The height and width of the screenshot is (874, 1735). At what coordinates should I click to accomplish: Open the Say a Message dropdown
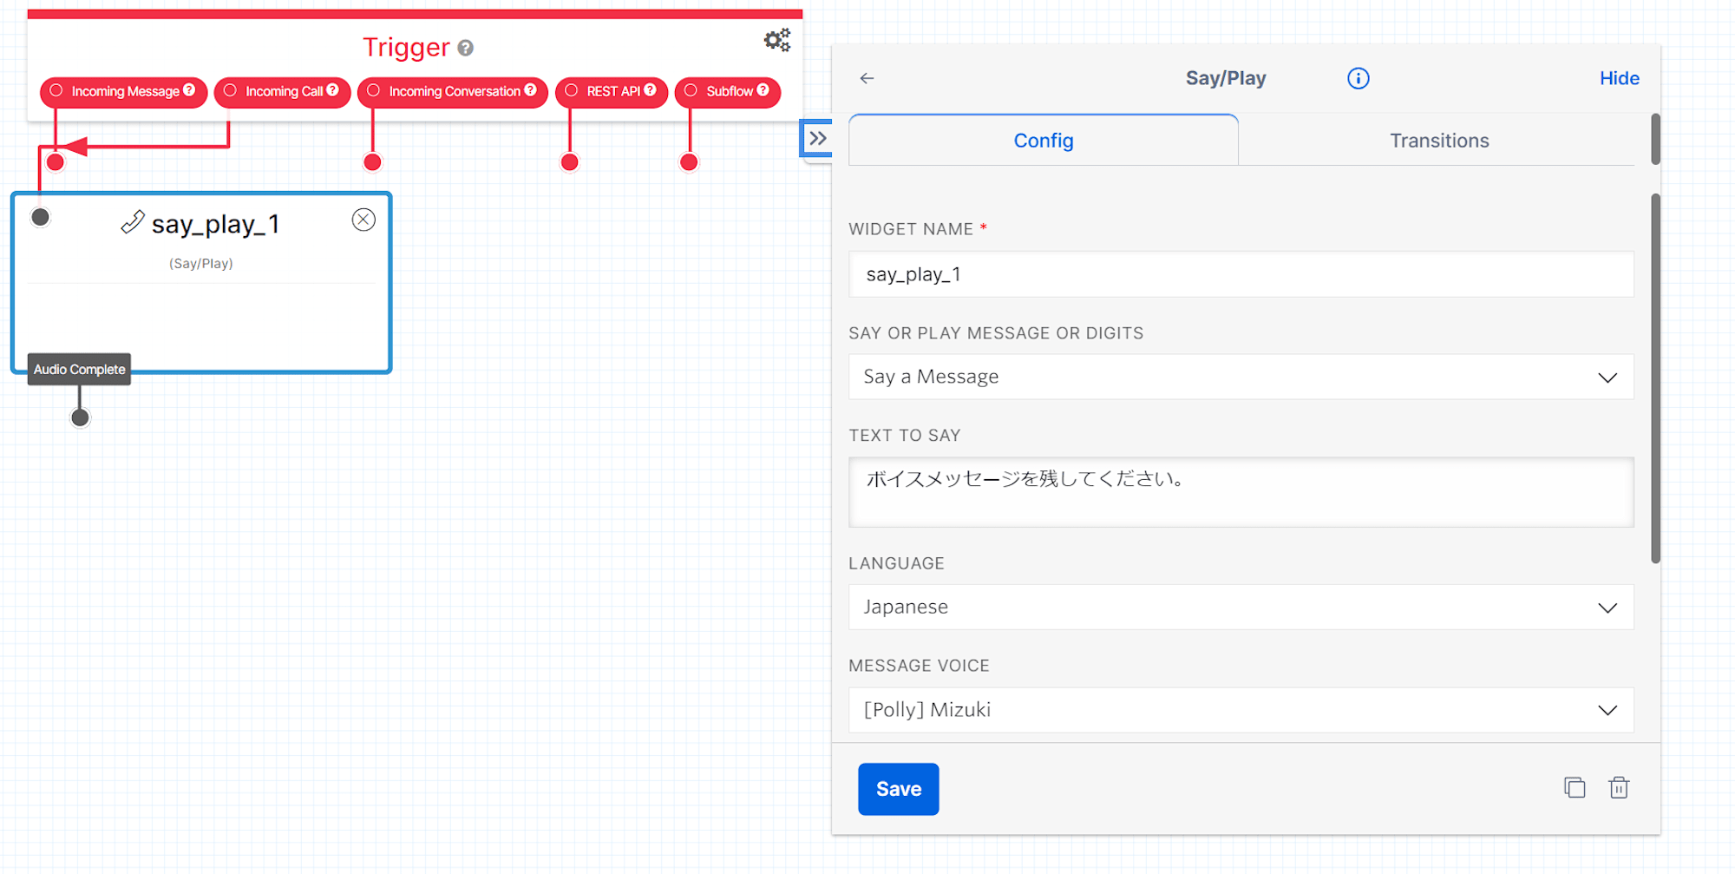click(x=1241, y=377)
